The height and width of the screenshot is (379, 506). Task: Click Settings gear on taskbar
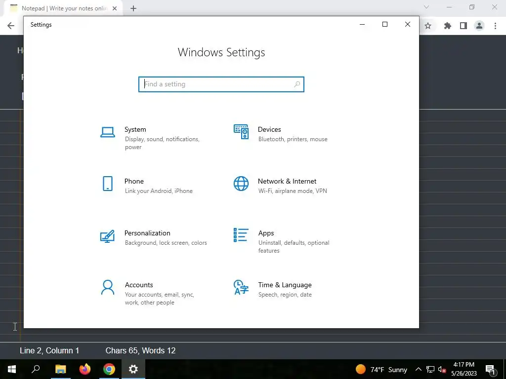[x=133, y=369]
